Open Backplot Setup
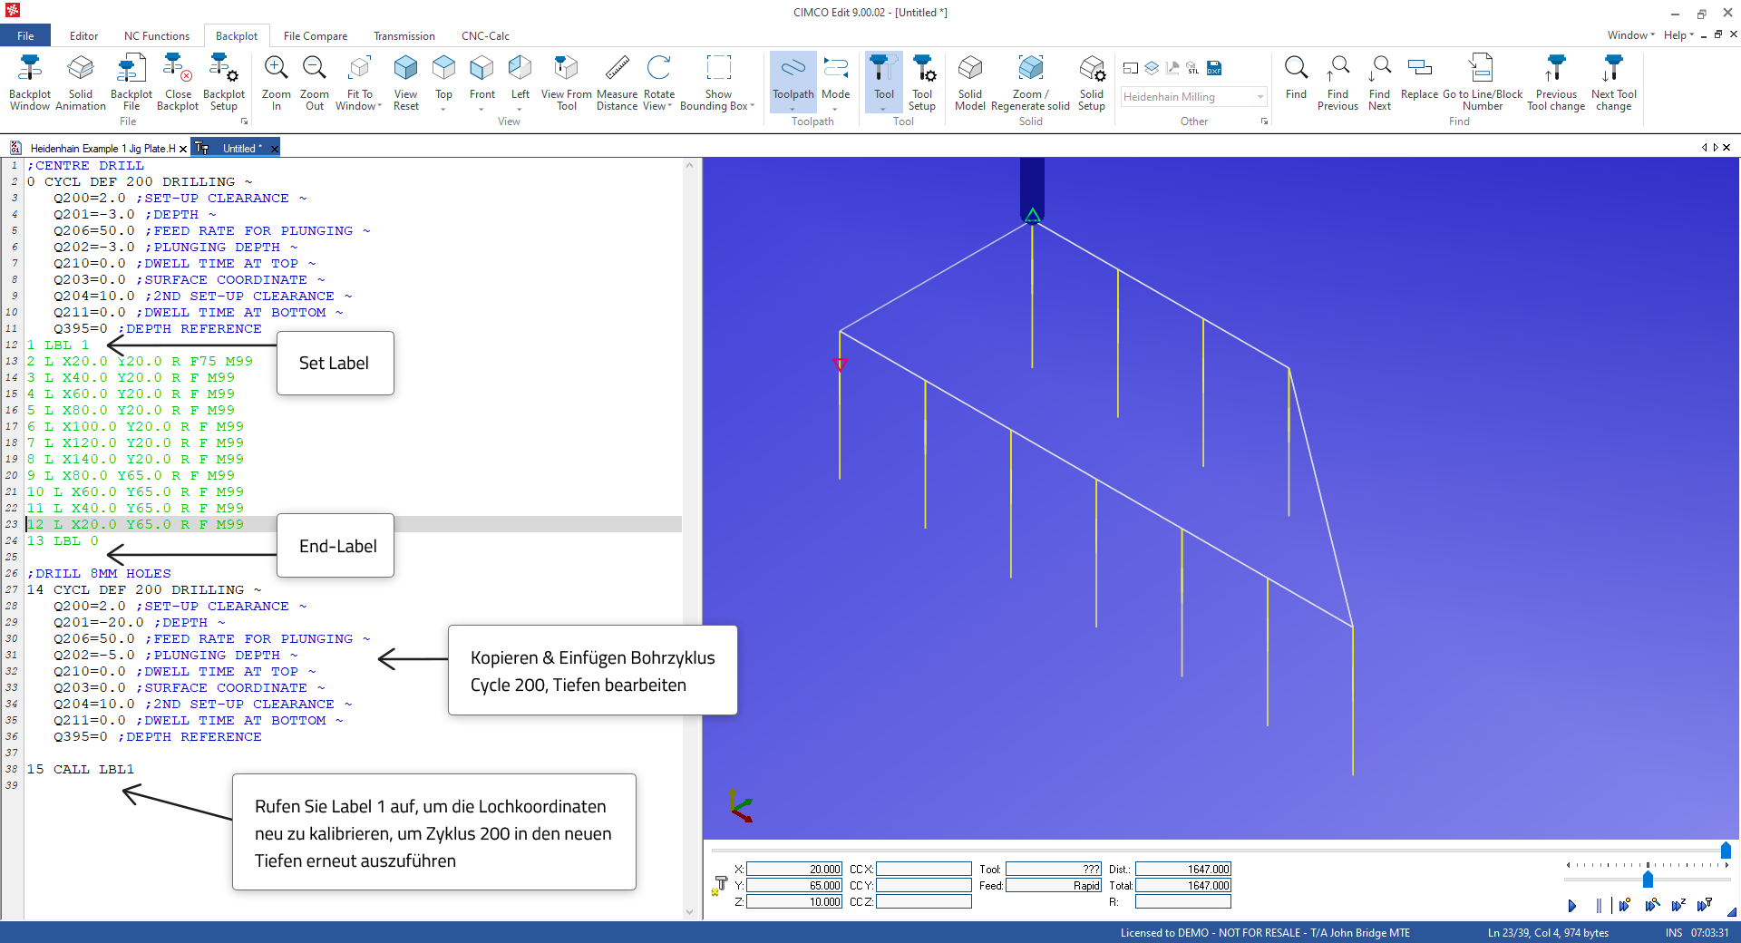The width and height of the screenshot is (1741, 943). [x=224, y=83]
